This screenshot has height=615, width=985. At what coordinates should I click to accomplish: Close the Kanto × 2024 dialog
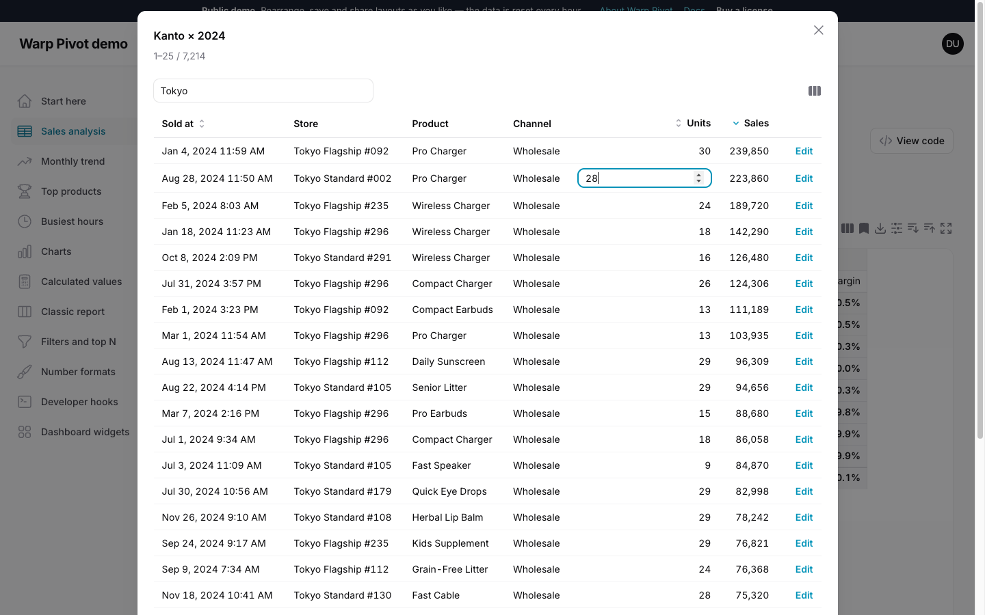pyautogui.click(x=819, y=30)
